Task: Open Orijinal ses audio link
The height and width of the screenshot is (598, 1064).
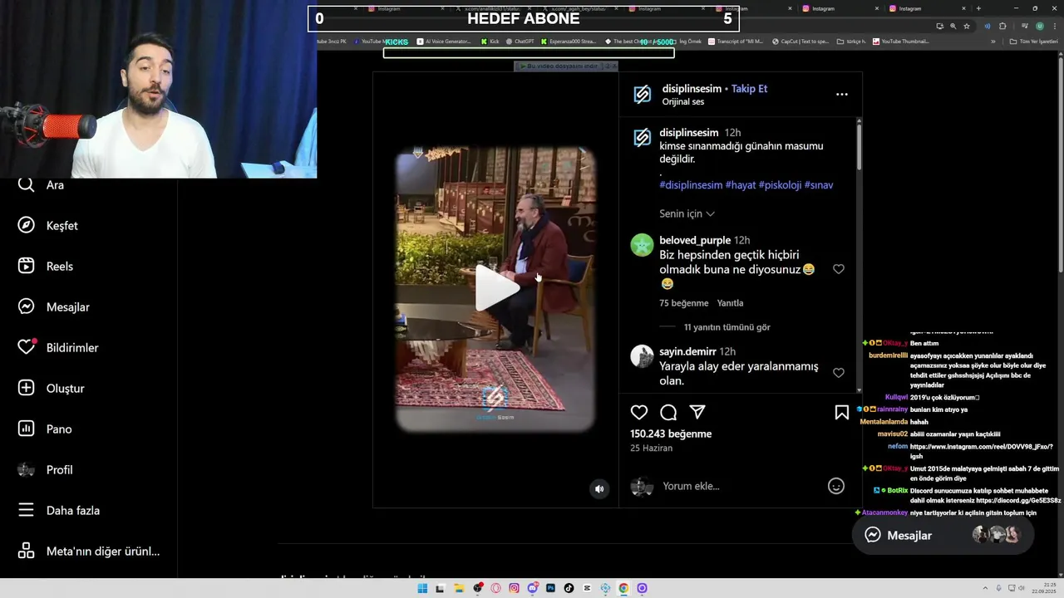Action: [x=683, y=101]
